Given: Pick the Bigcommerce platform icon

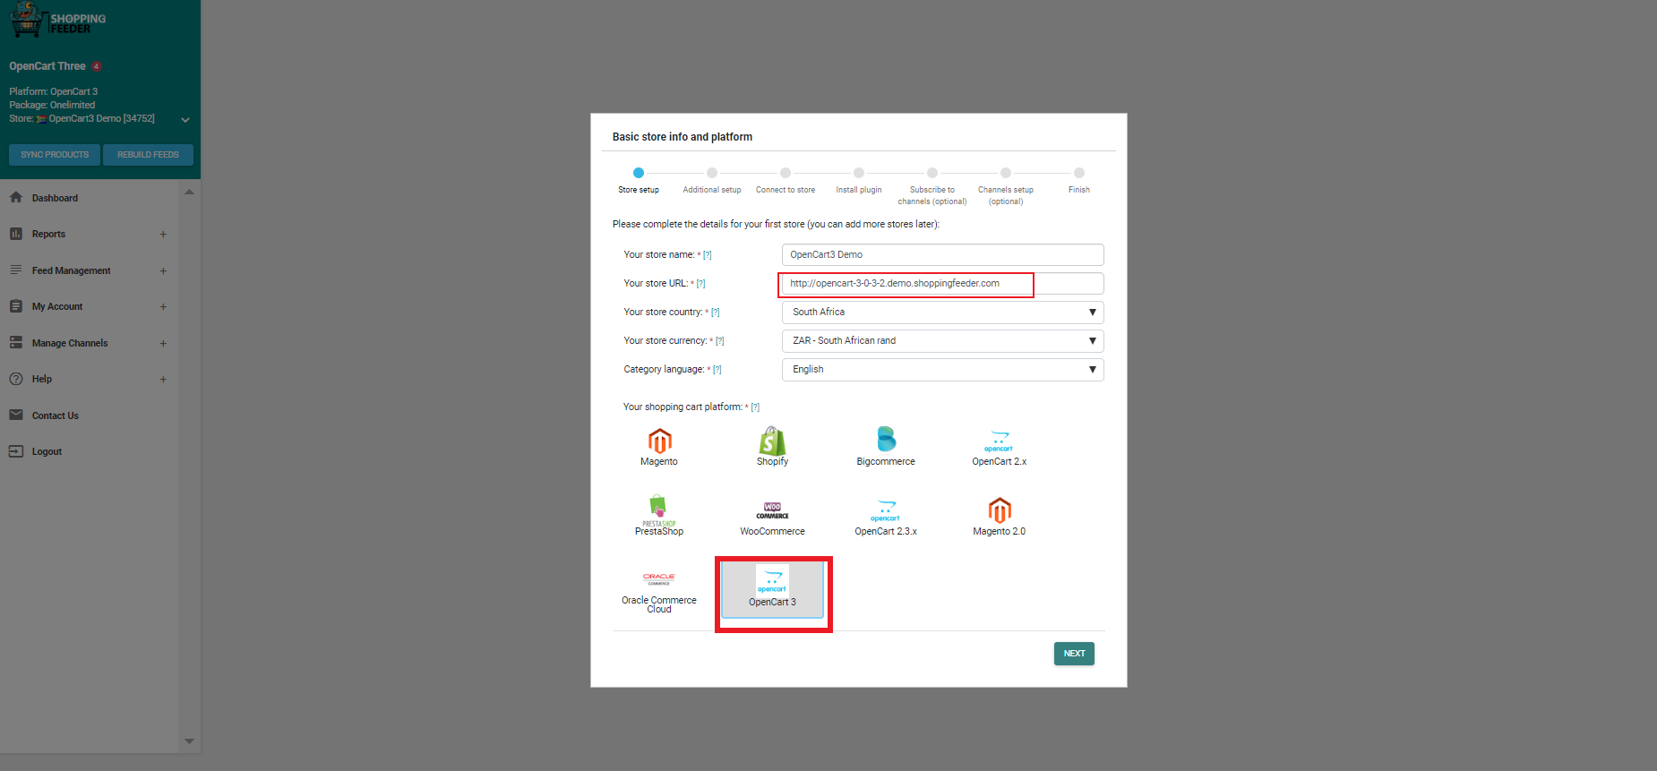Looking at the screenshot, I should 886,439.
